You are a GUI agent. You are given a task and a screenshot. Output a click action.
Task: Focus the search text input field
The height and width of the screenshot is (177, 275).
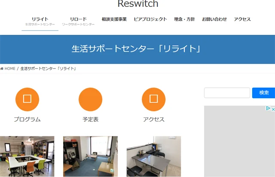point(227,93)
